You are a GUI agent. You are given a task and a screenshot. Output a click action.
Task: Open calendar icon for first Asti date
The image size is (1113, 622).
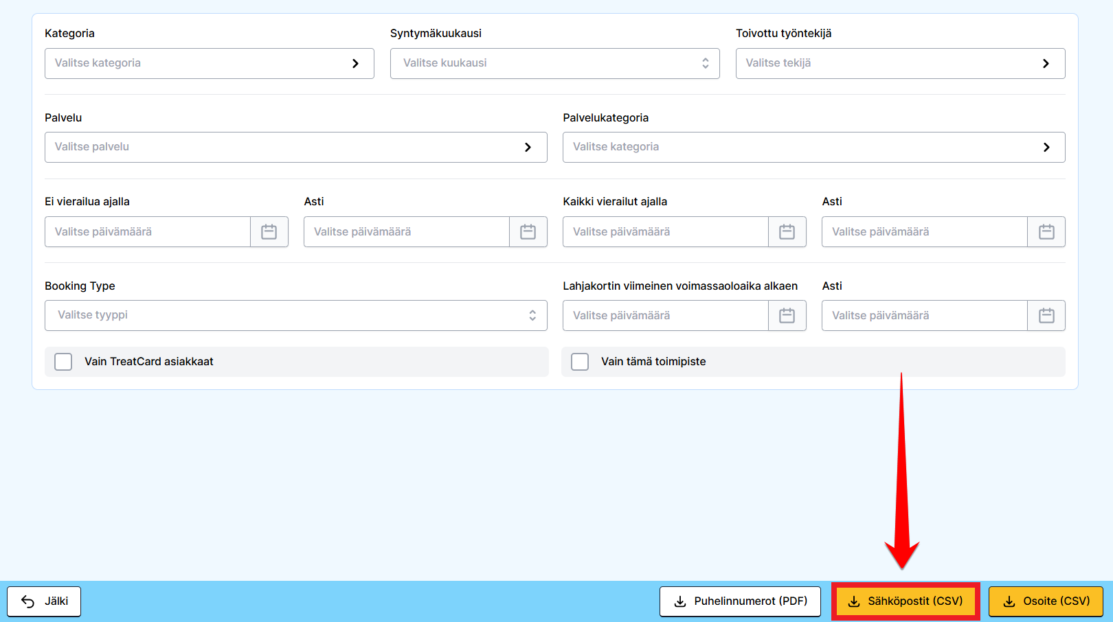[528, 232]
